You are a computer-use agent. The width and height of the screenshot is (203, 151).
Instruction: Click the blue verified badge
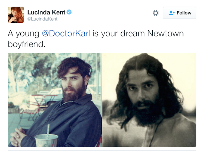point(69,12)
